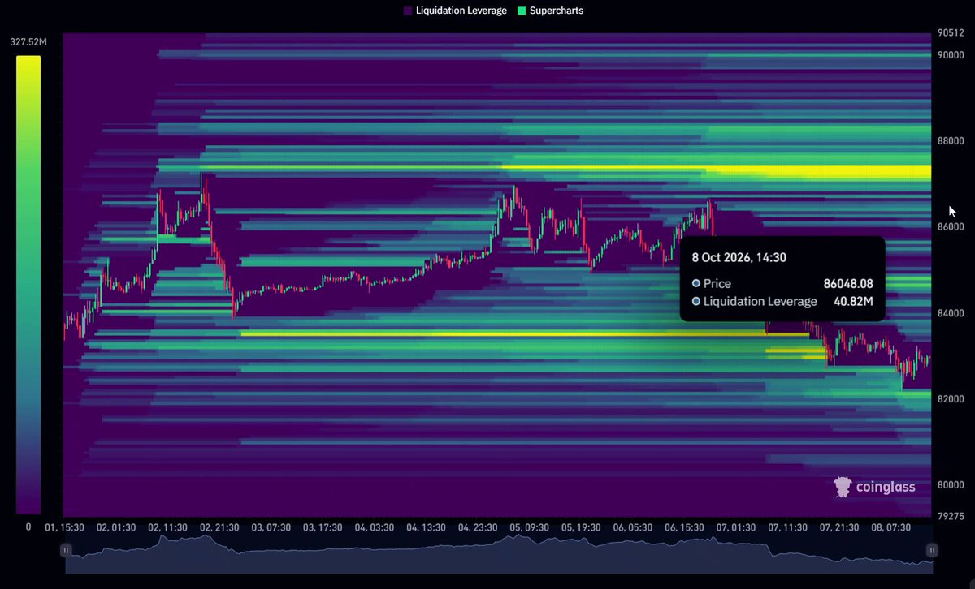This screenshot has width=975, height=589.
Task: Click the 88000 price axis label
Action: (949, 140)
